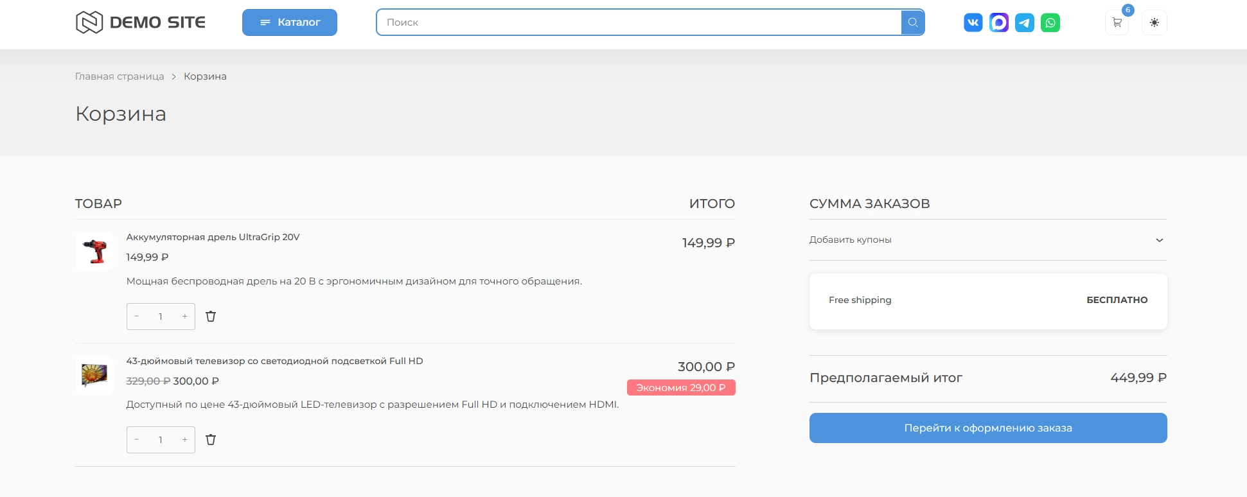This screenshot has width=1247, height=497.
Task: Increase quantity of the UltraGrip drill
Action: tap(185, 317)
